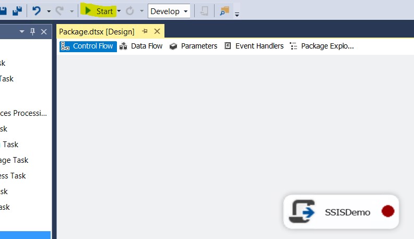Click the refresh icon beside Start
Image resolution: width=414 pixels, height=239 pixels.
pos(130,10)
